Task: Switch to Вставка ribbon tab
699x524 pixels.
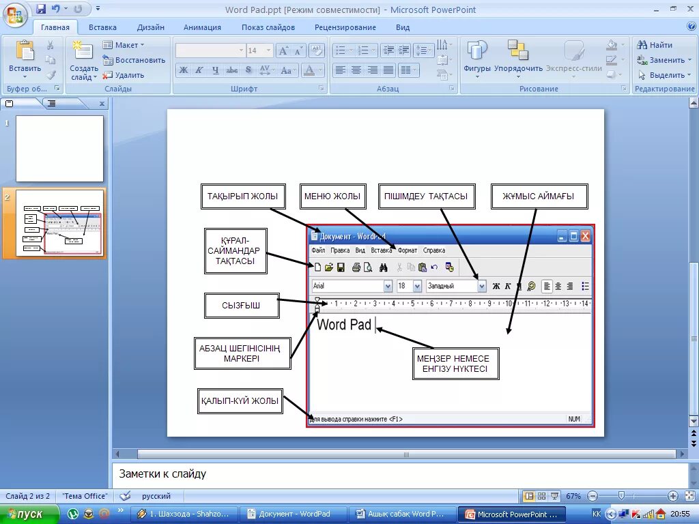Action: click(102, 27)
